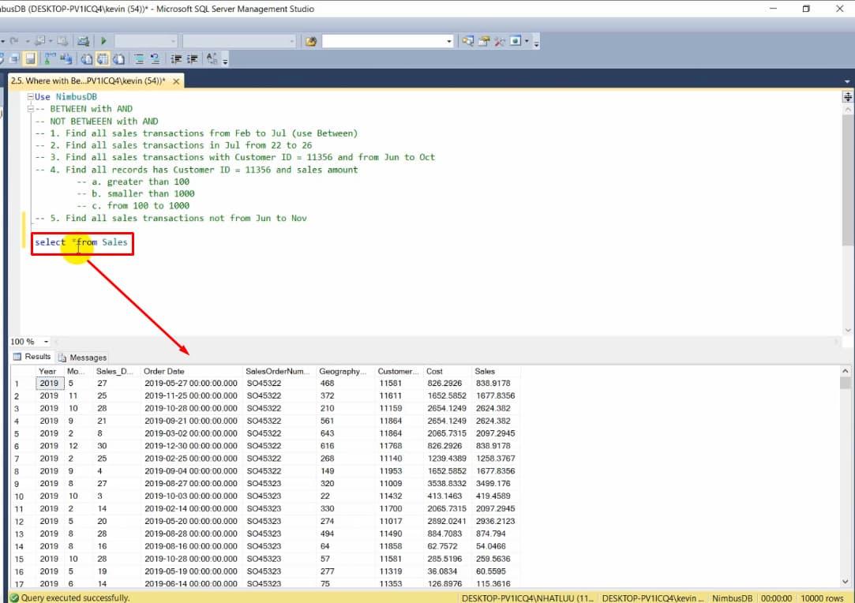Select the Increase Indent icon
This screenshot has width=855, height=603.
coord(193,58)
